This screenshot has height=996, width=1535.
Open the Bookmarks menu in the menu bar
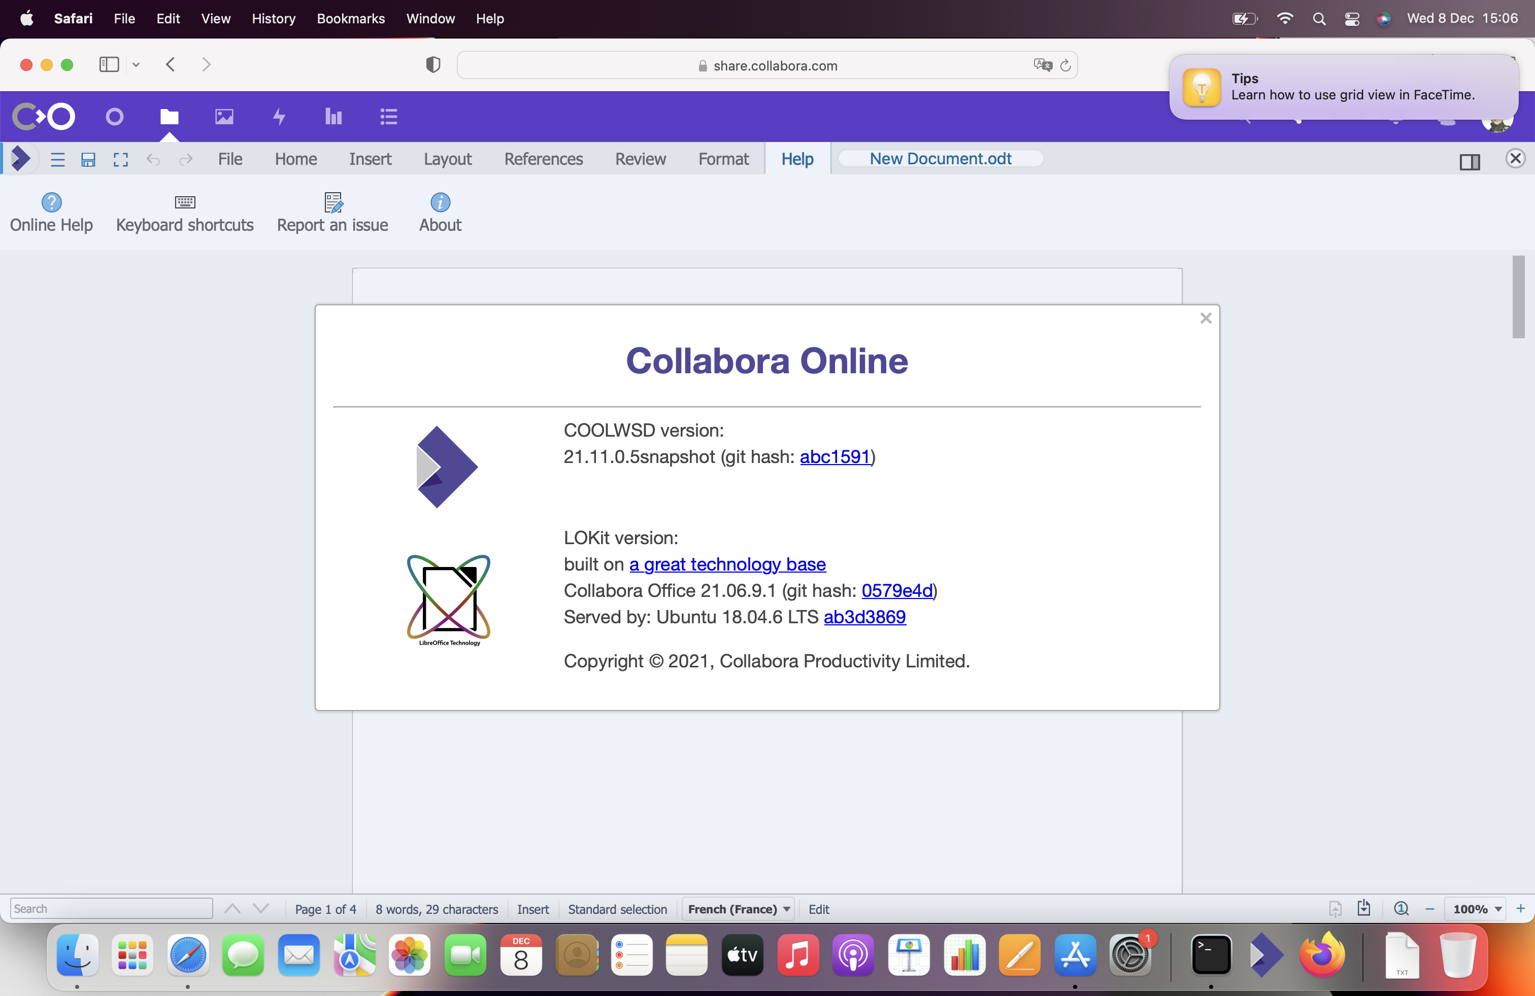pyautogui.click(x=350, y=19)
